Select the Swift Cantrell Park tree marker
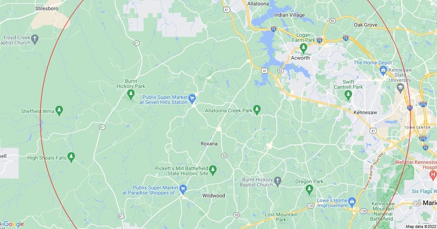Viewport: 437px width, 229px height. (348, 95)
